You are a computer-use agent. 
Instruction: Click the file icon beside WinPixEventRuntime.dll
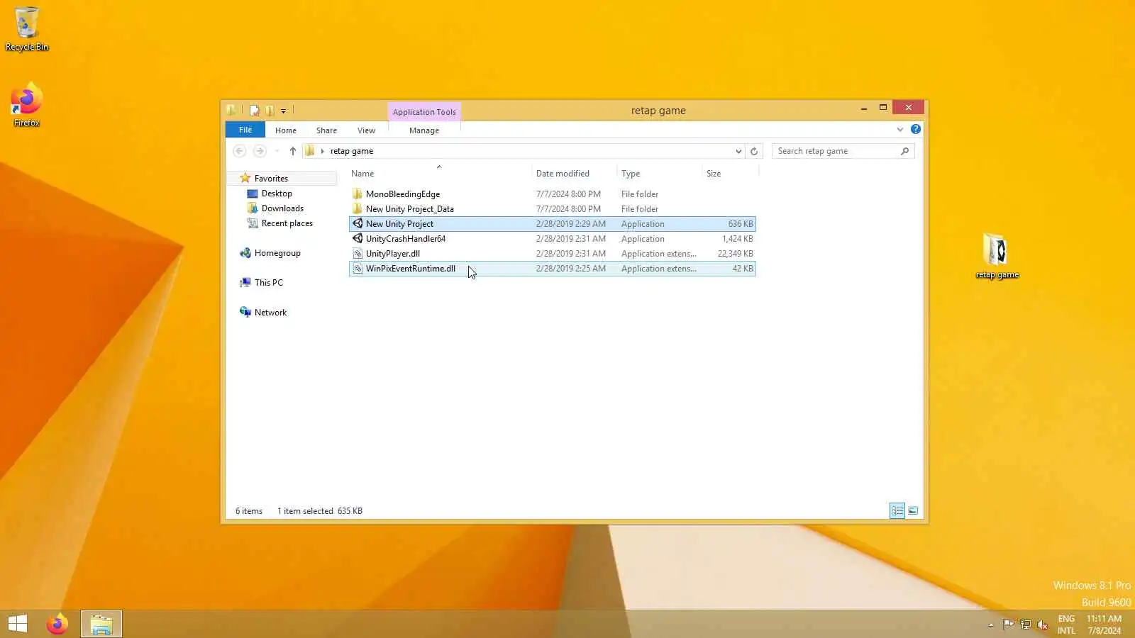pos(358,268)
